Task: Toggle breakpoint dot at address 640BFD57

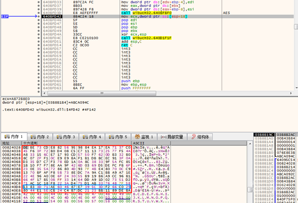Action: [39, 48]
